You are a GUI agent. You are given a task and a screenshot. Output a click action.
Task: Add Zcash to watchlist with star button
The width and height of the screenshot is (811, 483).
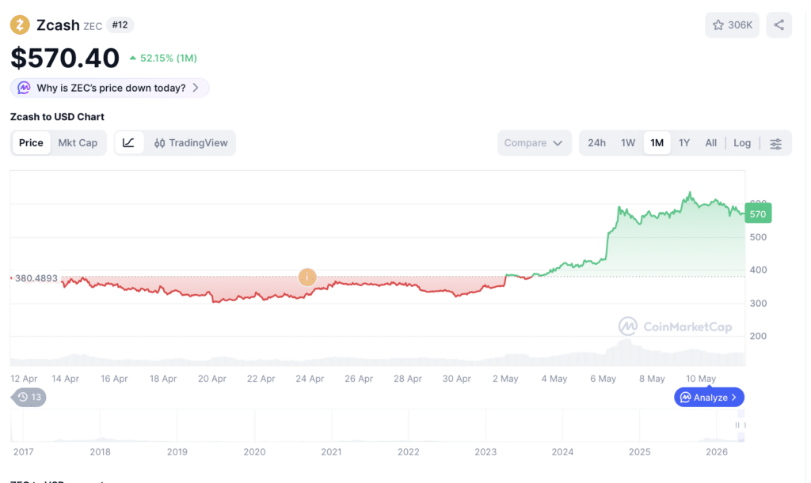[732, 25]
